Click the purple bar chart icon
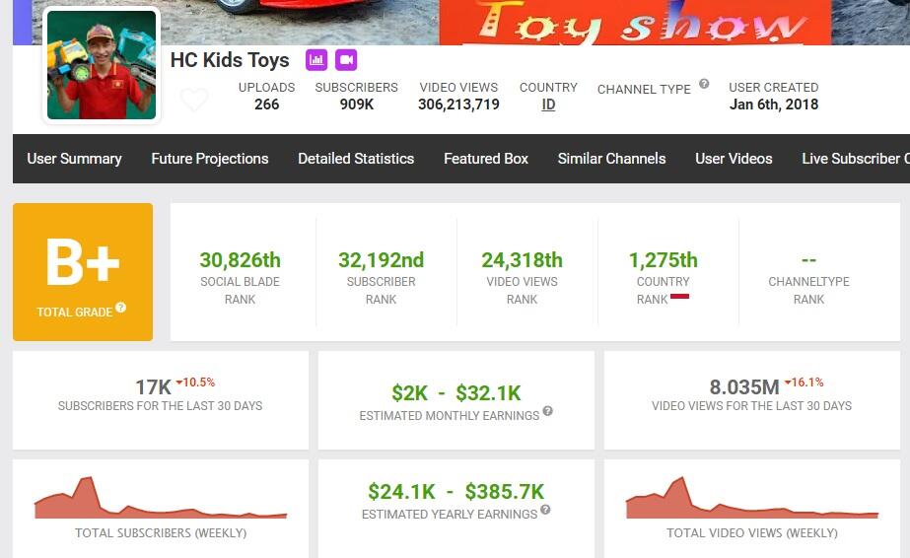This screenshot has width=910, height=558. [x=316, y=59]
